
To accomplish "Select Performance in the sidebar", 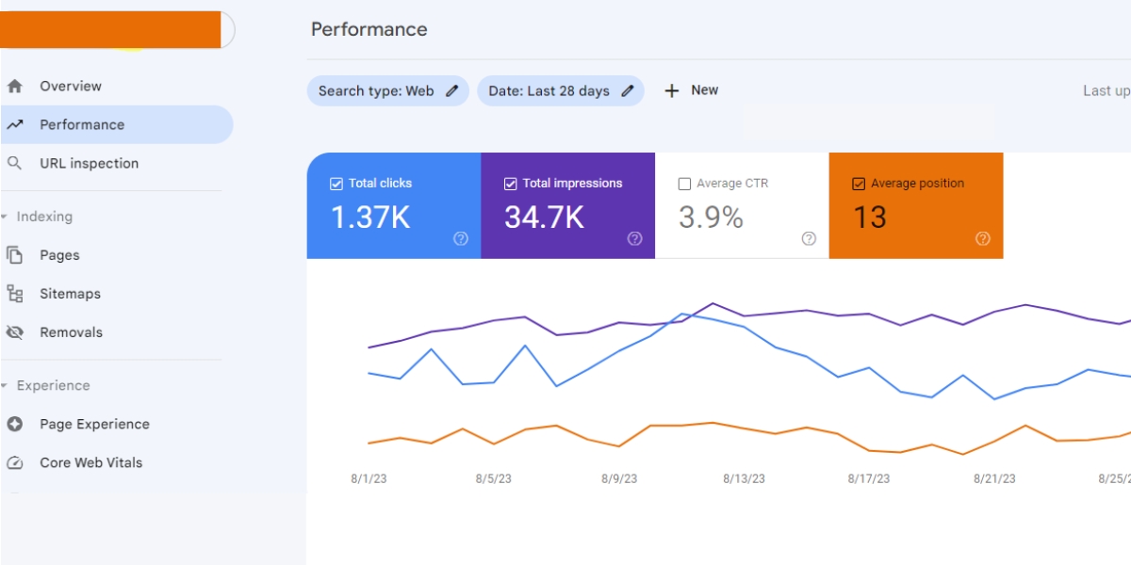I will pyautogui.click(x=82, y=124).
